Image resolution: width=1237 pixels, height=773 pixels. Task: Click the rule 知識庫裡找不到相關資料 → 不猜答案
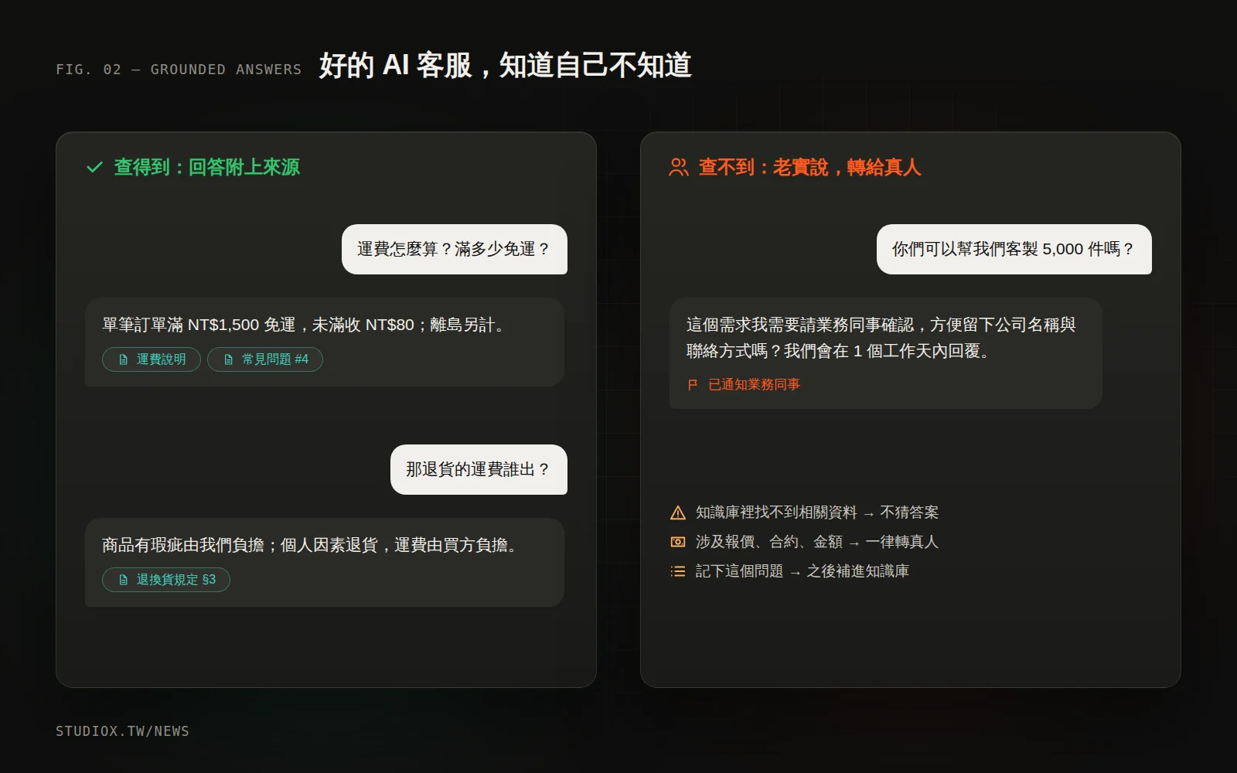(816, 512)
